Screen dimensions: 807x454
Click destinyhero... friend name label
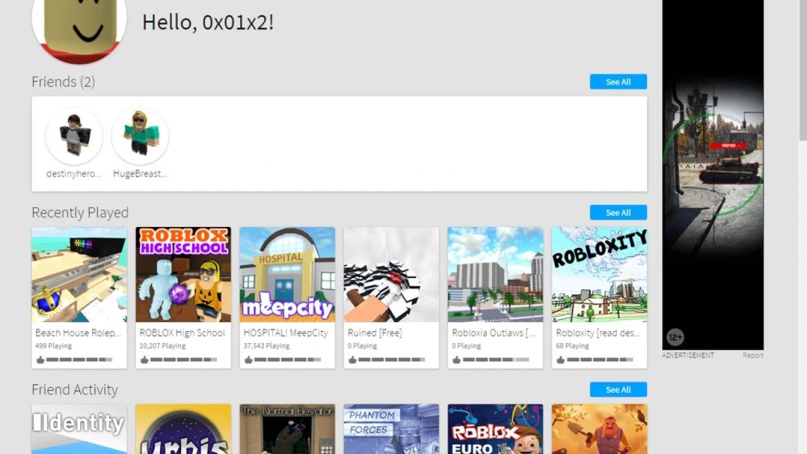tap(74, 173)
